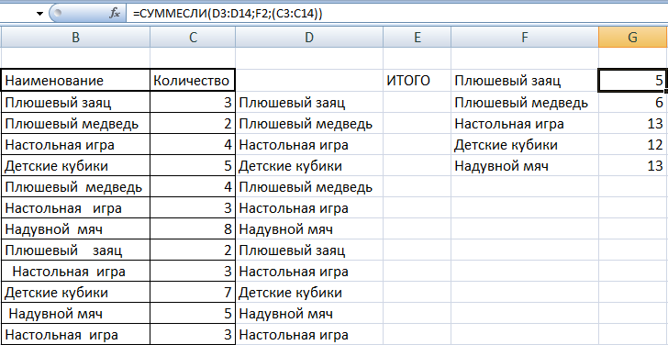668x345 pixels.
Task: Select Плюшевый медведь in column B with quantity 4
Action: 75,187
